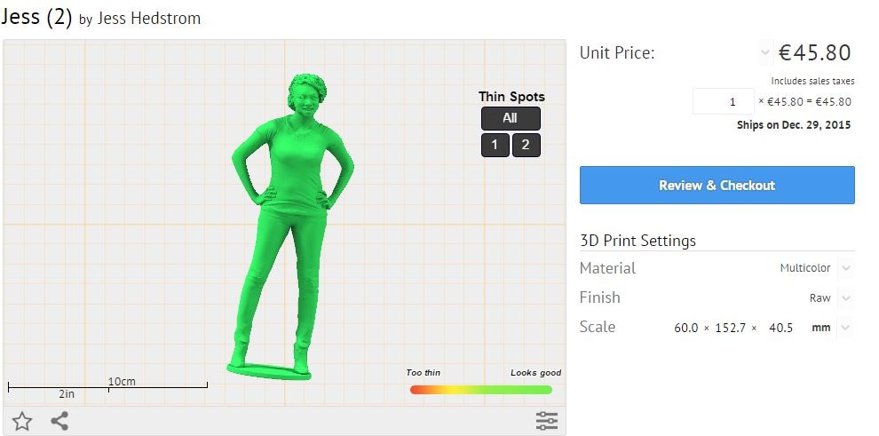
Task: Open the viewer settings sliders icon
Action: click(547, 420)
